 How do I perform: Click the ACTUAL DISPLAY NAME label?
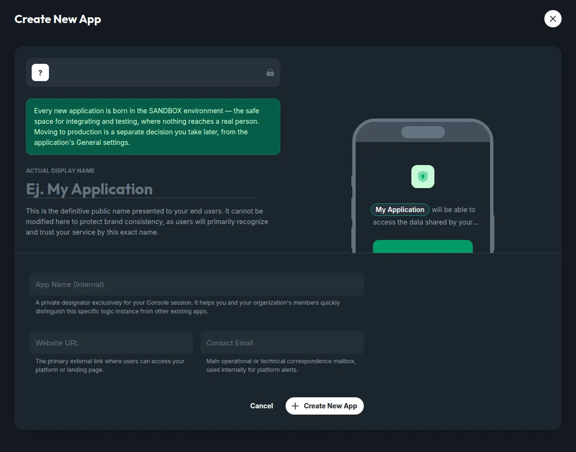point(60,171)
